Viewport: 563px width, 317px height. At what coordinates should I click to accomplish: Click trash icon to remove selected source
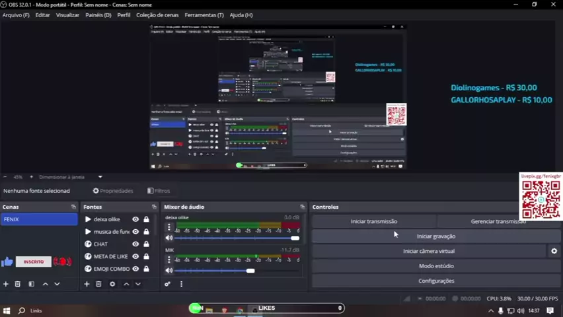(x=98, y=284)
